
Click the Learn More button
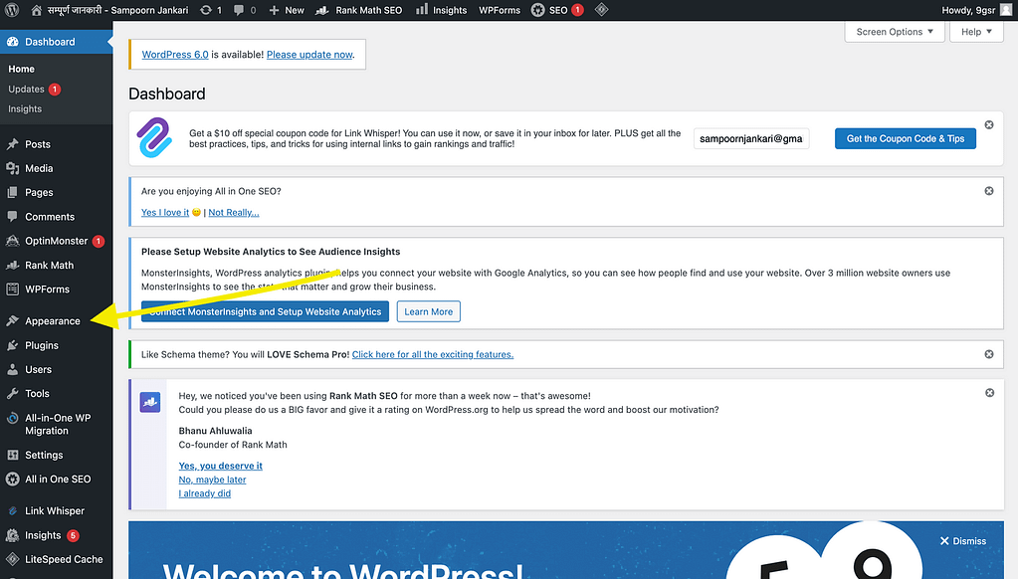[429, 311]
